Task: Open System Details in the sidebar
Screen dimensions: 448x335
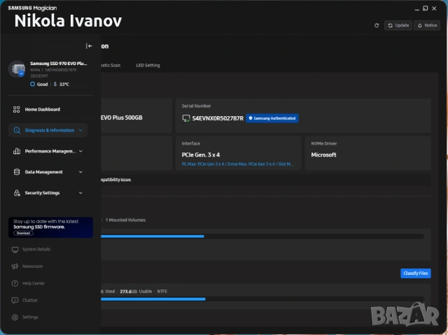Action: (x=36, y=250)
